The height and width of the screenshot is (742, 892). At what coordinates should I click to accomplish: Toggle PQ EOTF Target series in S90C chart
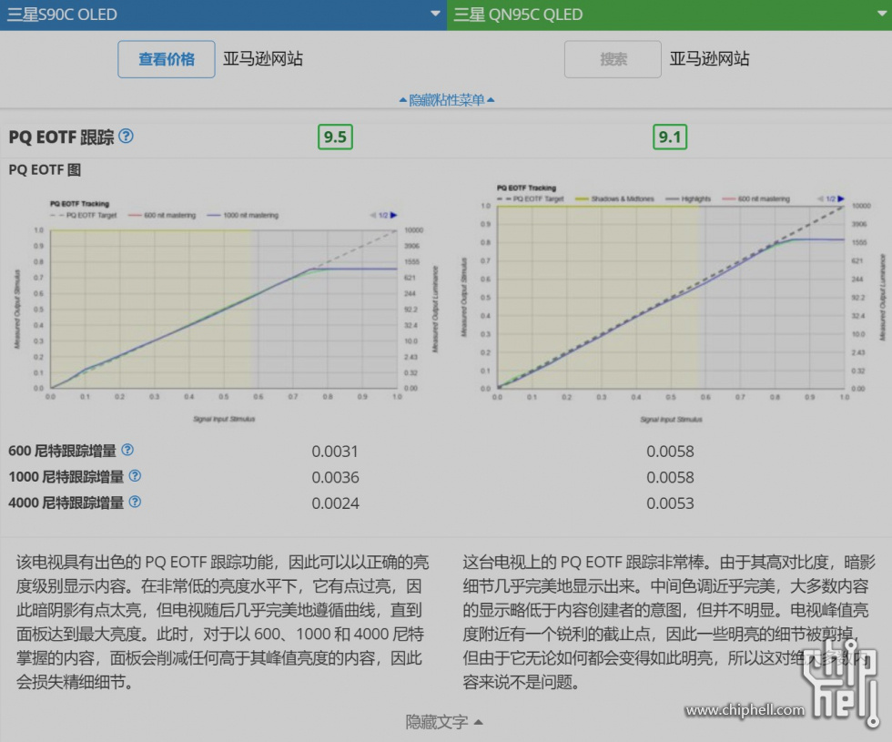[x=83, y=215]
